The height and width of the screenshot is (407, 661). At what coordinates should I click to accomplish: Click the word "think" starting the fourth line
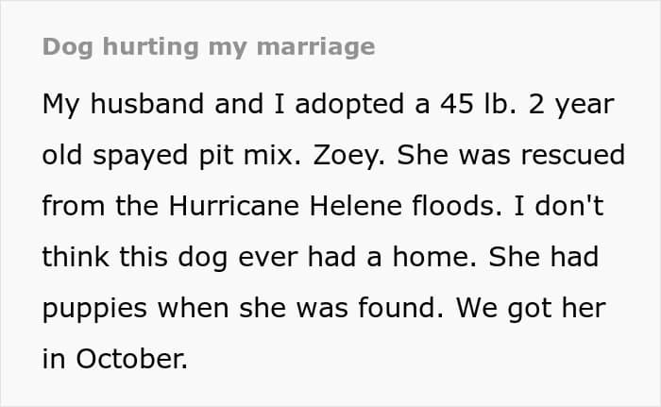(76, 257)
